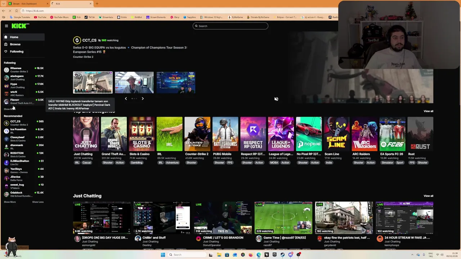
Task: Open the Windows Start menu
Action: (163, 255)
